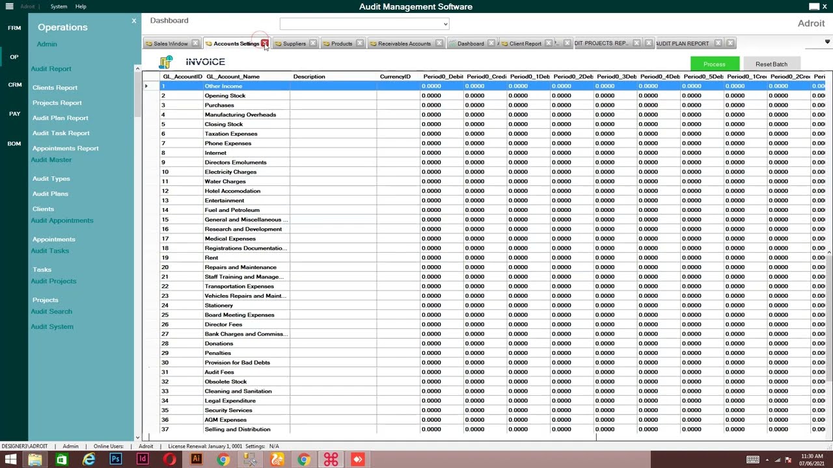Close the Receivables Accounts tab

point(439,44)
